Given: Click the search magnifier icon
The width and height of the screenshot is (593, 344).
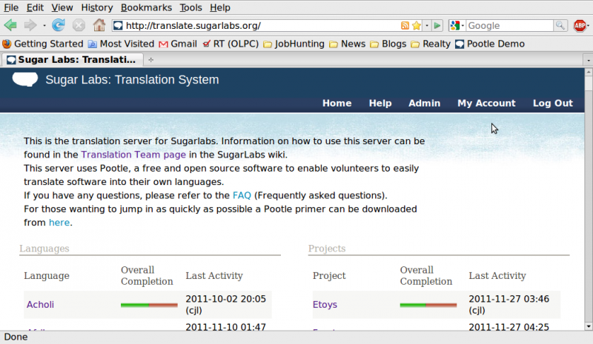Looking at the screenshot, I should click(x=561, y=26).
